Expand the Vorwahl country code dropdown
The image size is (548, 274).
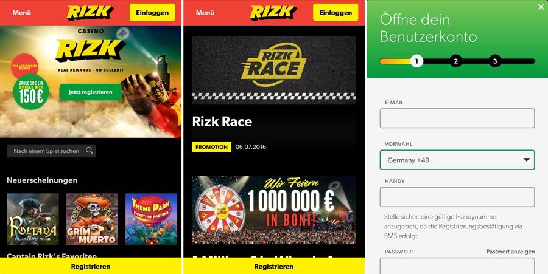tap(457, 160)
